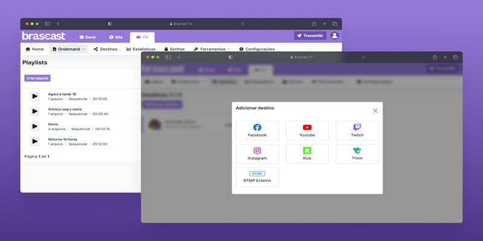Open Estatísticas menu item
The width and height of the screenshot is (483, 241).
pos(141,49)
